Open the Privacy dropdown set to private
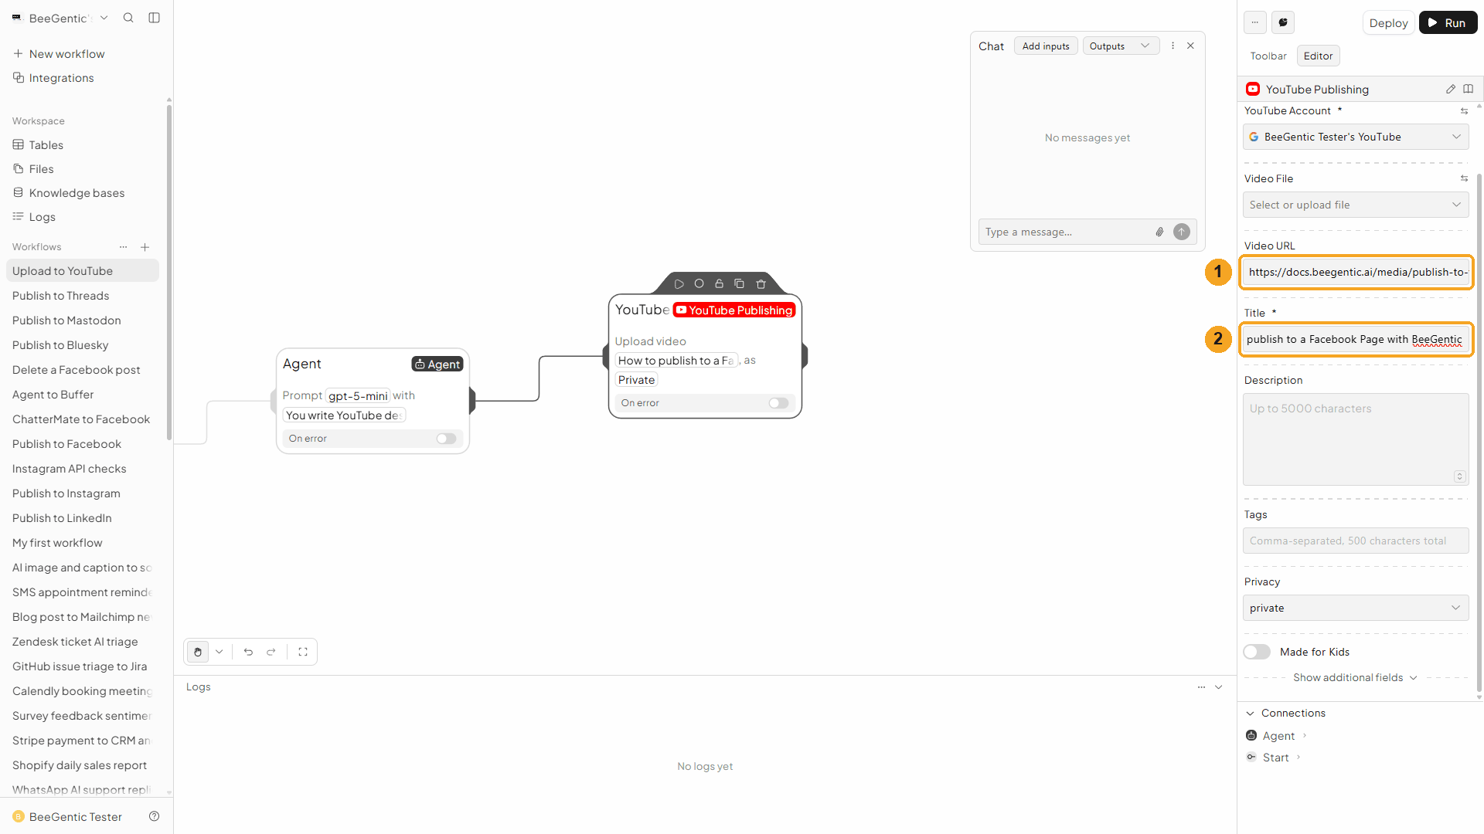Viewport: 1484px width, 834px height. [x=1356, y=608]
